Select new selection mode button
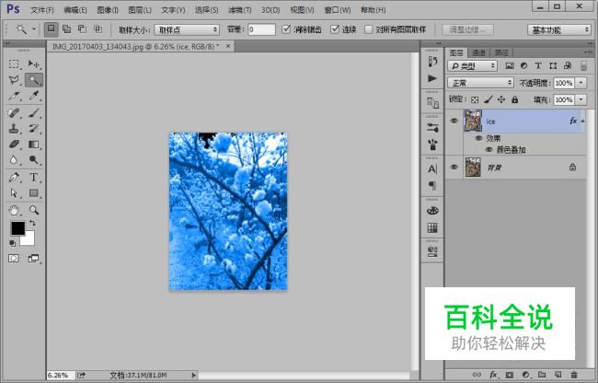 pos(52,29)
